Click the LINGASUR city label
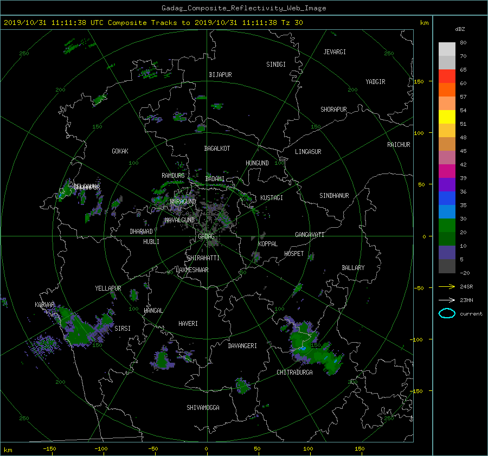The height and width of the screenshot is (456, 488). click(x=308, y=152)
